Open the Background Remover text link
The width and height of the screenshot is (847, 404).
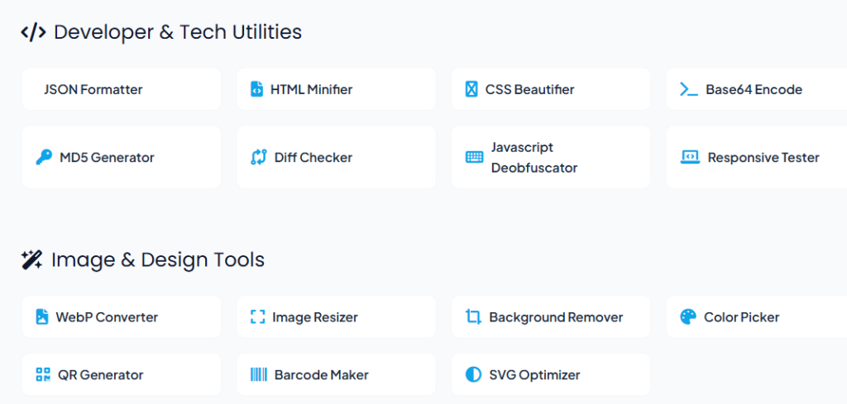(x=556, y=316)
